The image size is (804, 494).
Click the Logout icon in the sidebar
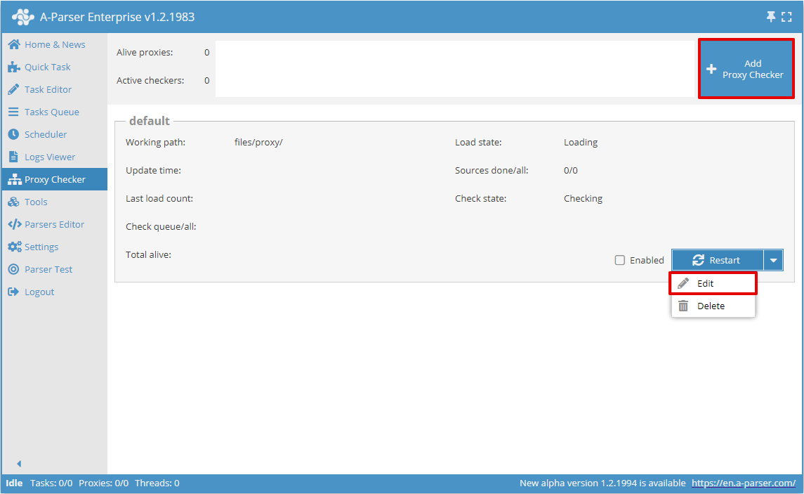click(x=13, y=292)
